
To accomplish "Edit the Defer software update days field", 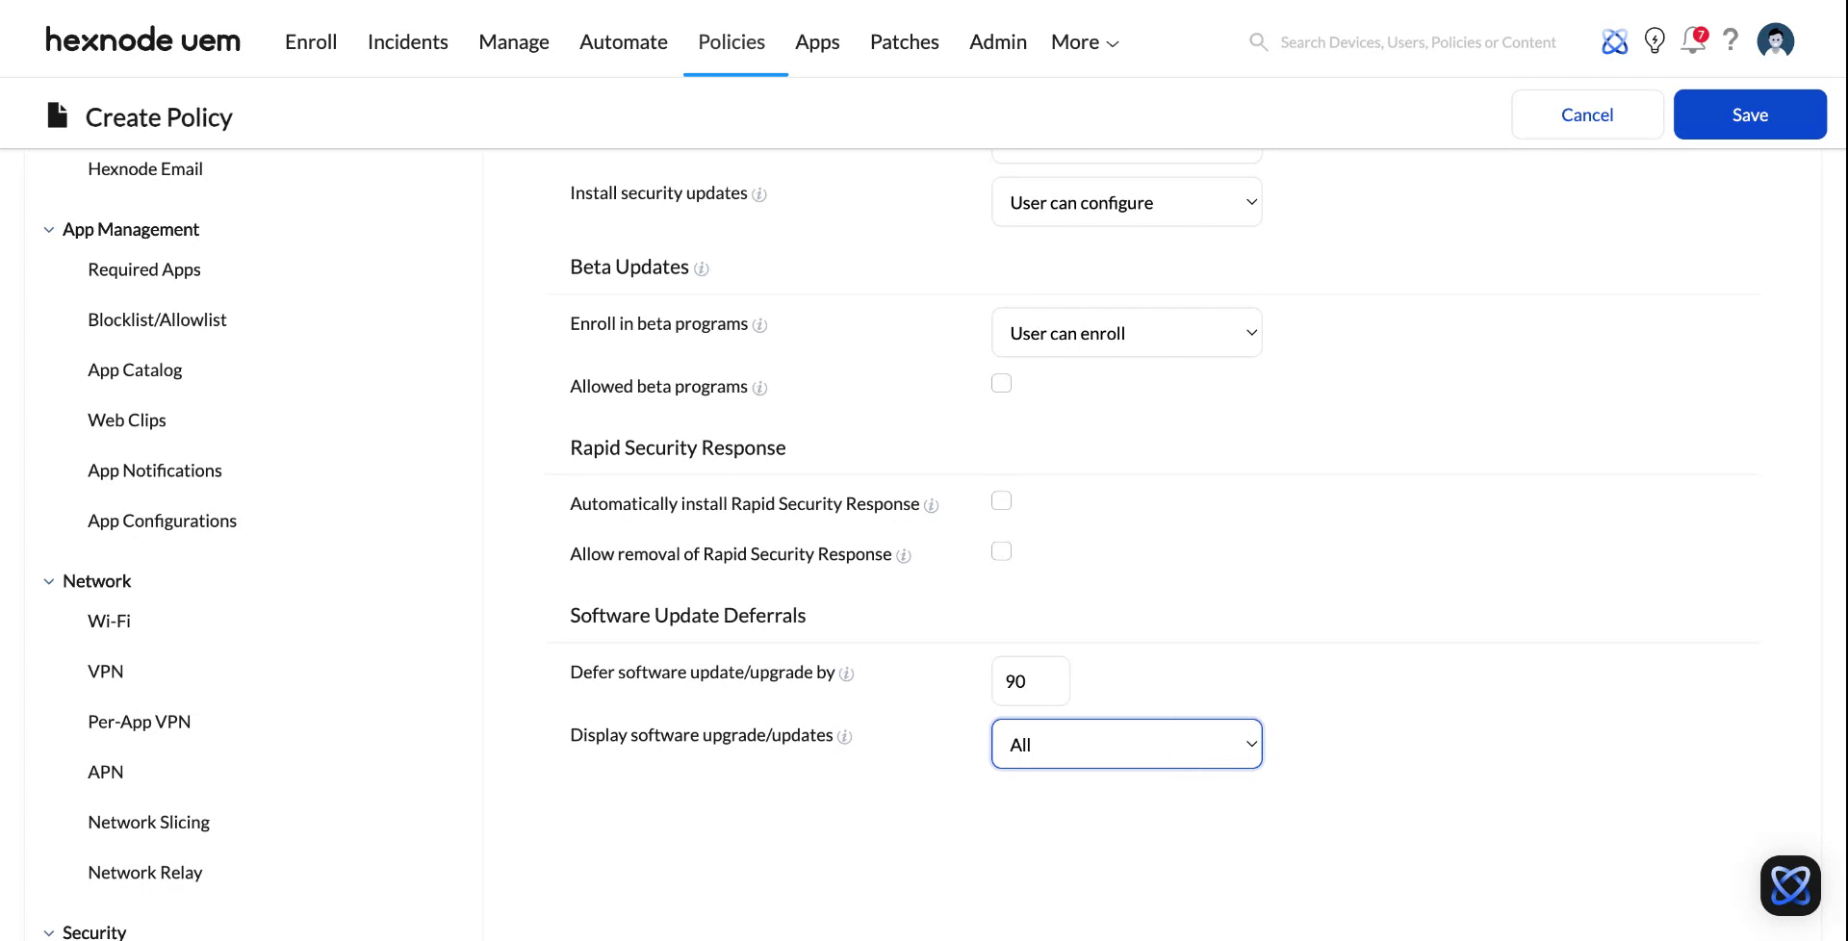I will click(x=1030, y=680).
